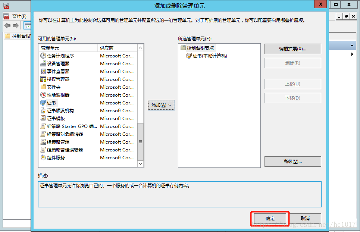The image size is (360, 232).
Task: Click the 授权管理器 snap-in icon
Action: (43, 79)
